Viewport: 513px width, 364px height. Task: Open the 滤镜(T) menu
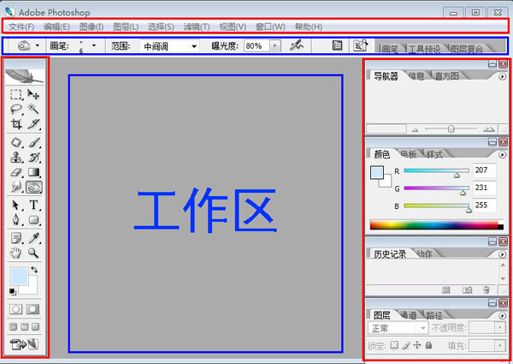click(x=225, y=27)
